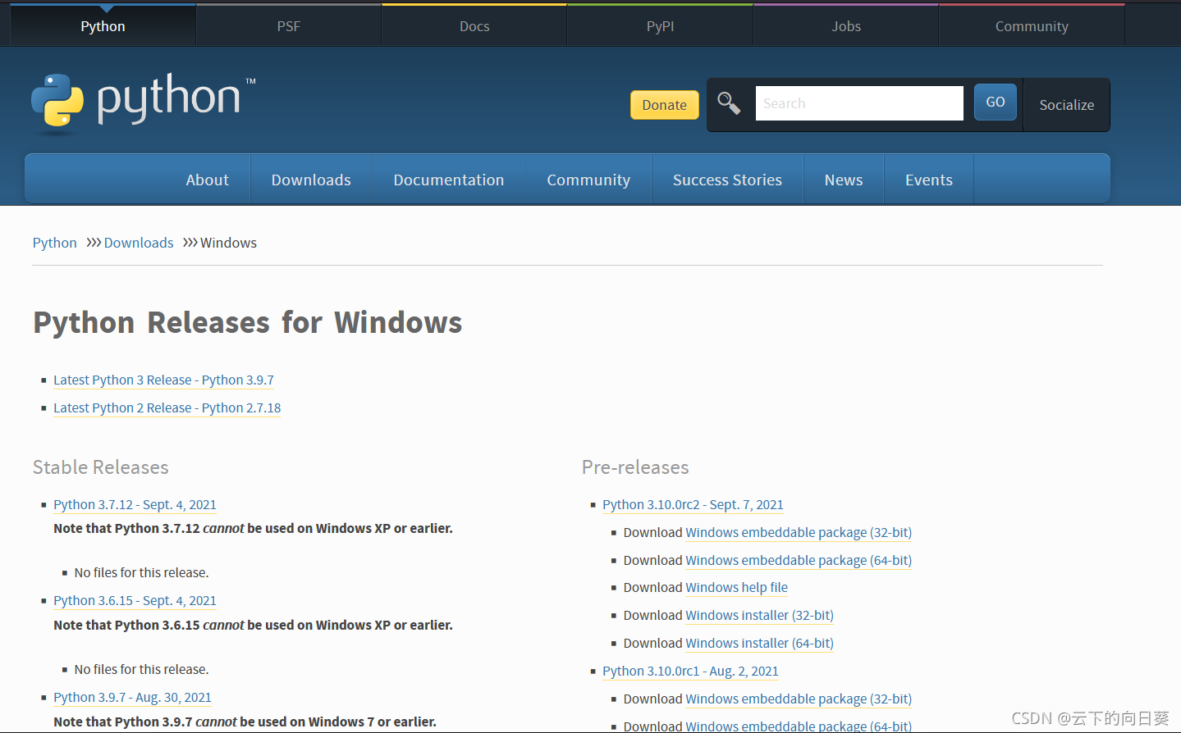Image resolution: width=1181 pixels, height=733 pixels.
Task: Open Python 3.9.7 - Aug. 30, 2021 release
Action: [x=132, y=697]
